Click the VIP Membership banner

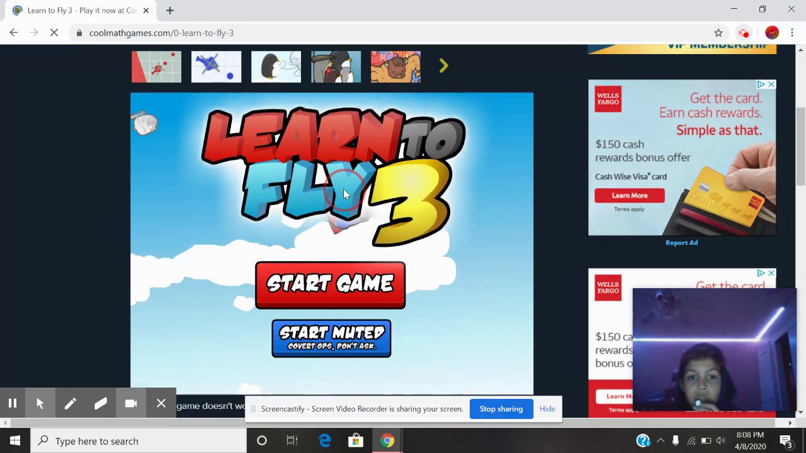coord(682,49)
